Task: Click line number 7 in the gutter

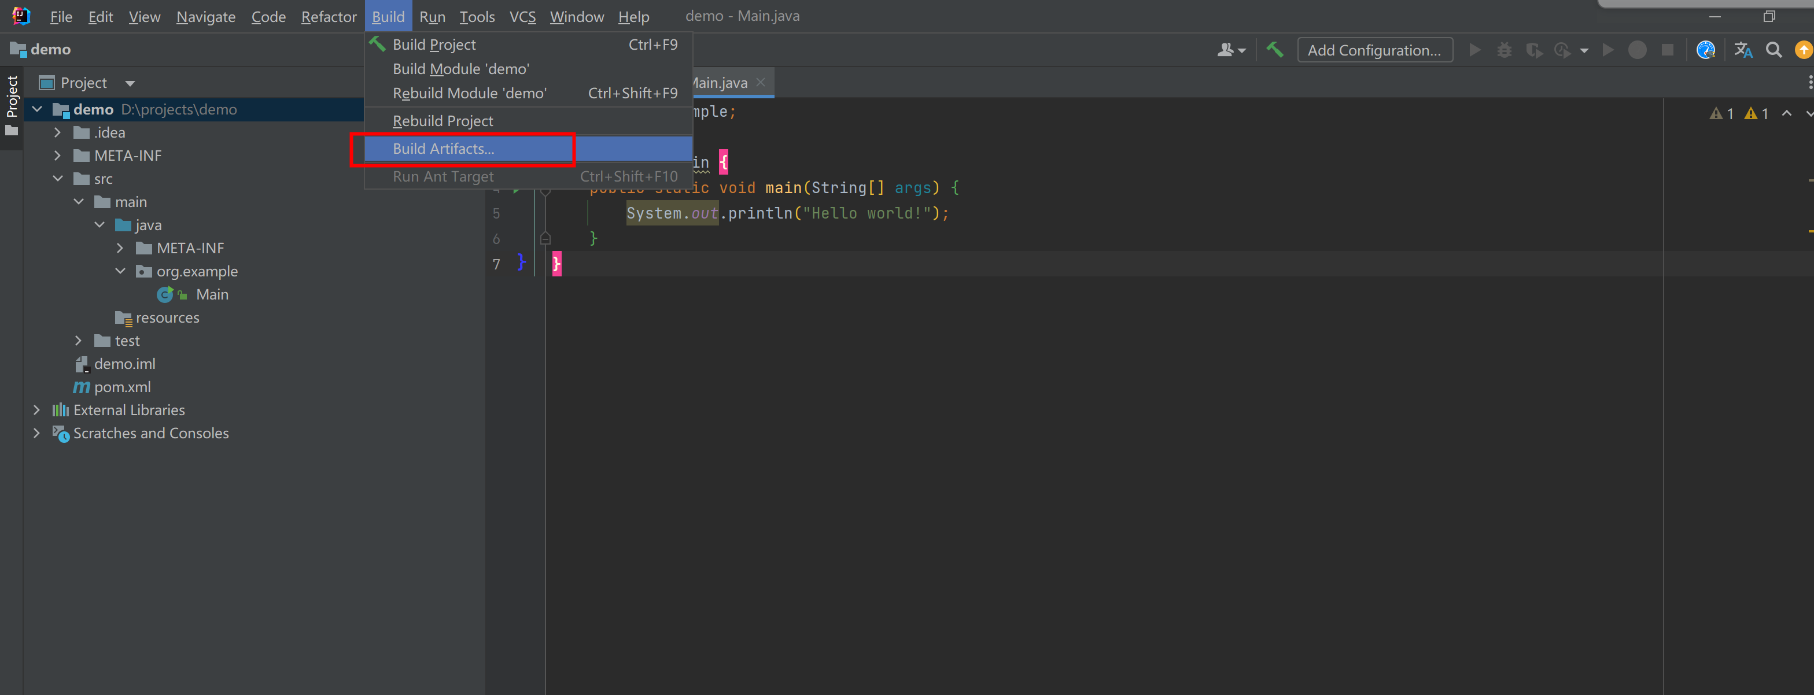Action: coord(496,264)
